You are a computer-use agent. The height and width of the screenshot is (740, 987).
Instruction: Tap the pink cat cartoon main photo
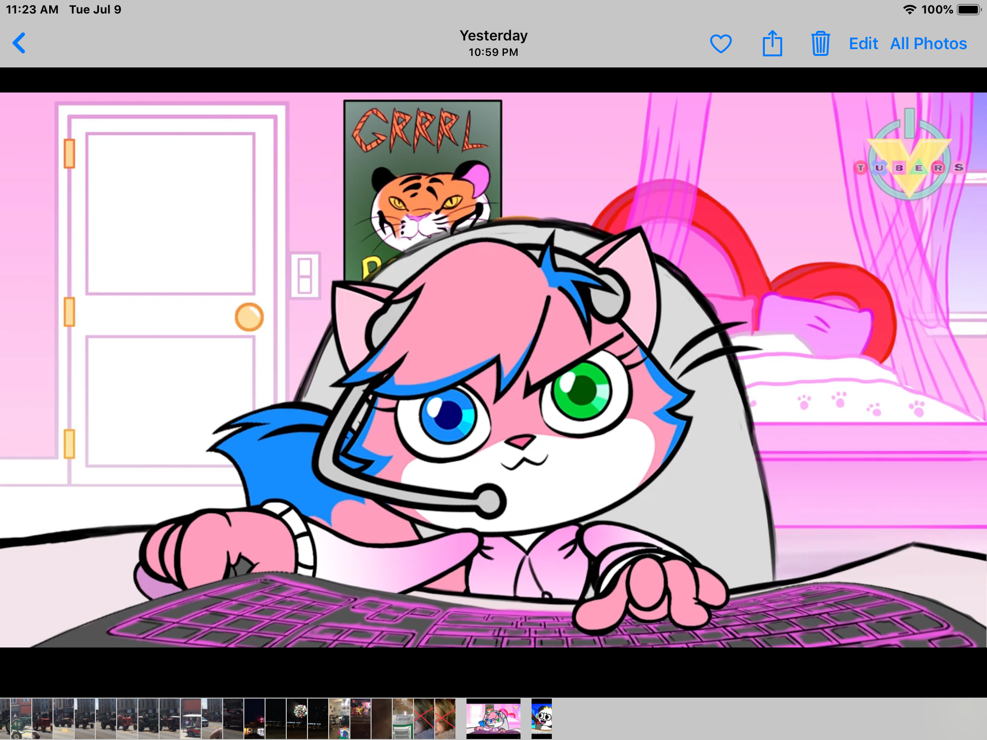point(493,370)
